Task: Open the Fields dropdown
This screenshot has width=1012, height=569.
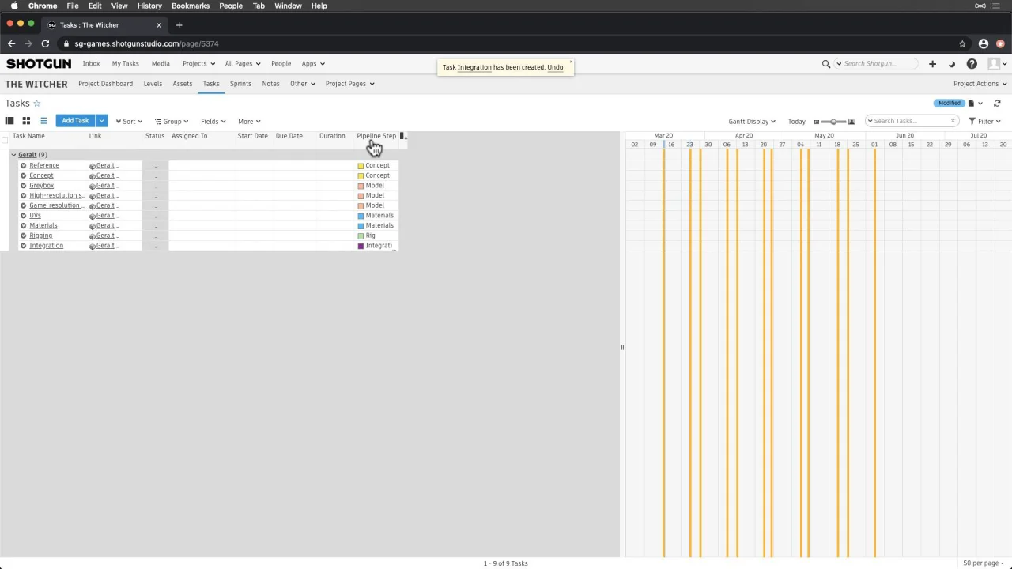Action: point(213,122)
